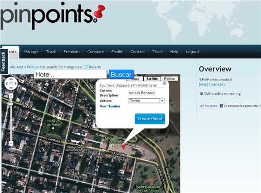The height and width of the screenshot is (193, 261).
Task: Click the red map pin marker
Action: (123, 146)
